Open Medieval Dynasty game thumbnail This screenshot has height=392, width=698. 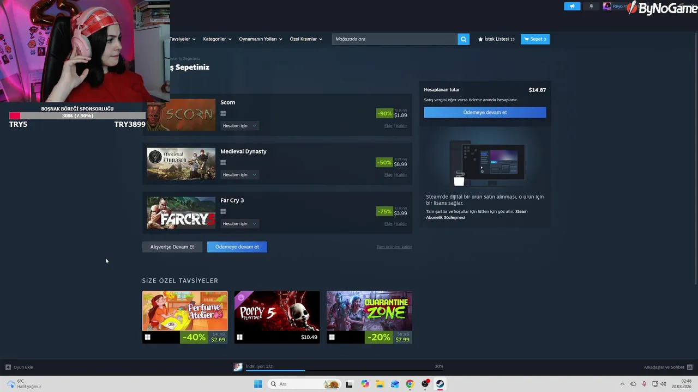click(181, 163)
